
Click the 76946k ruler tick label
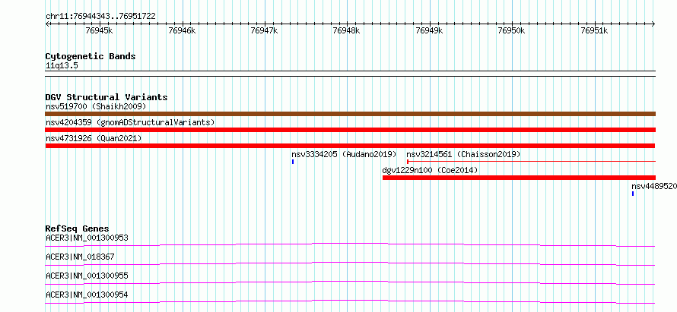pyautogui.click(x=182, y=30)
